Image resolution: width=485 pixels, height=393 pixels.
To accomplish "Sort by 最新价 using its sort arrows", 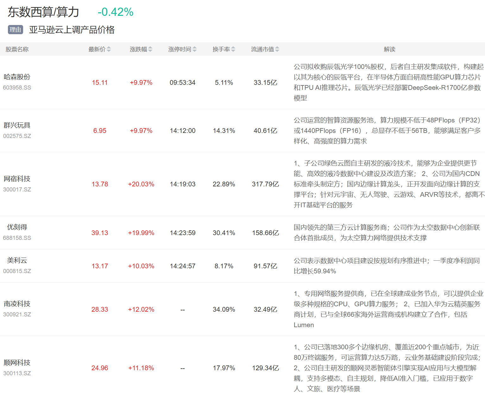I will point(109,49).
